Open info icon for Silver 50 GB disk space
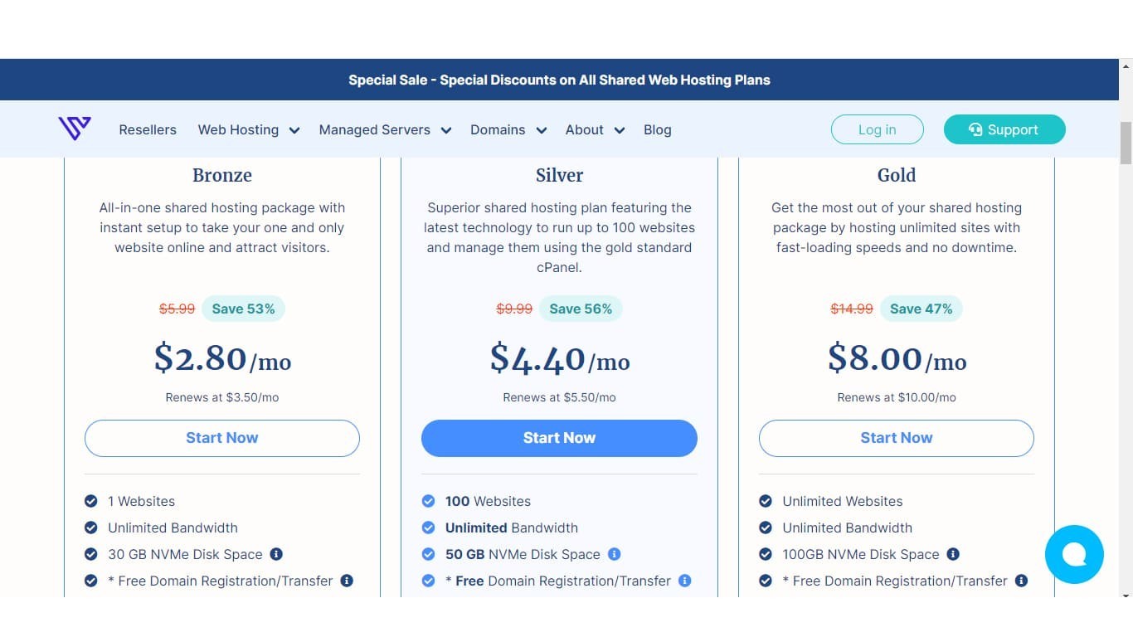Viewport: 1133px width, 637px height. coord(614,554)
